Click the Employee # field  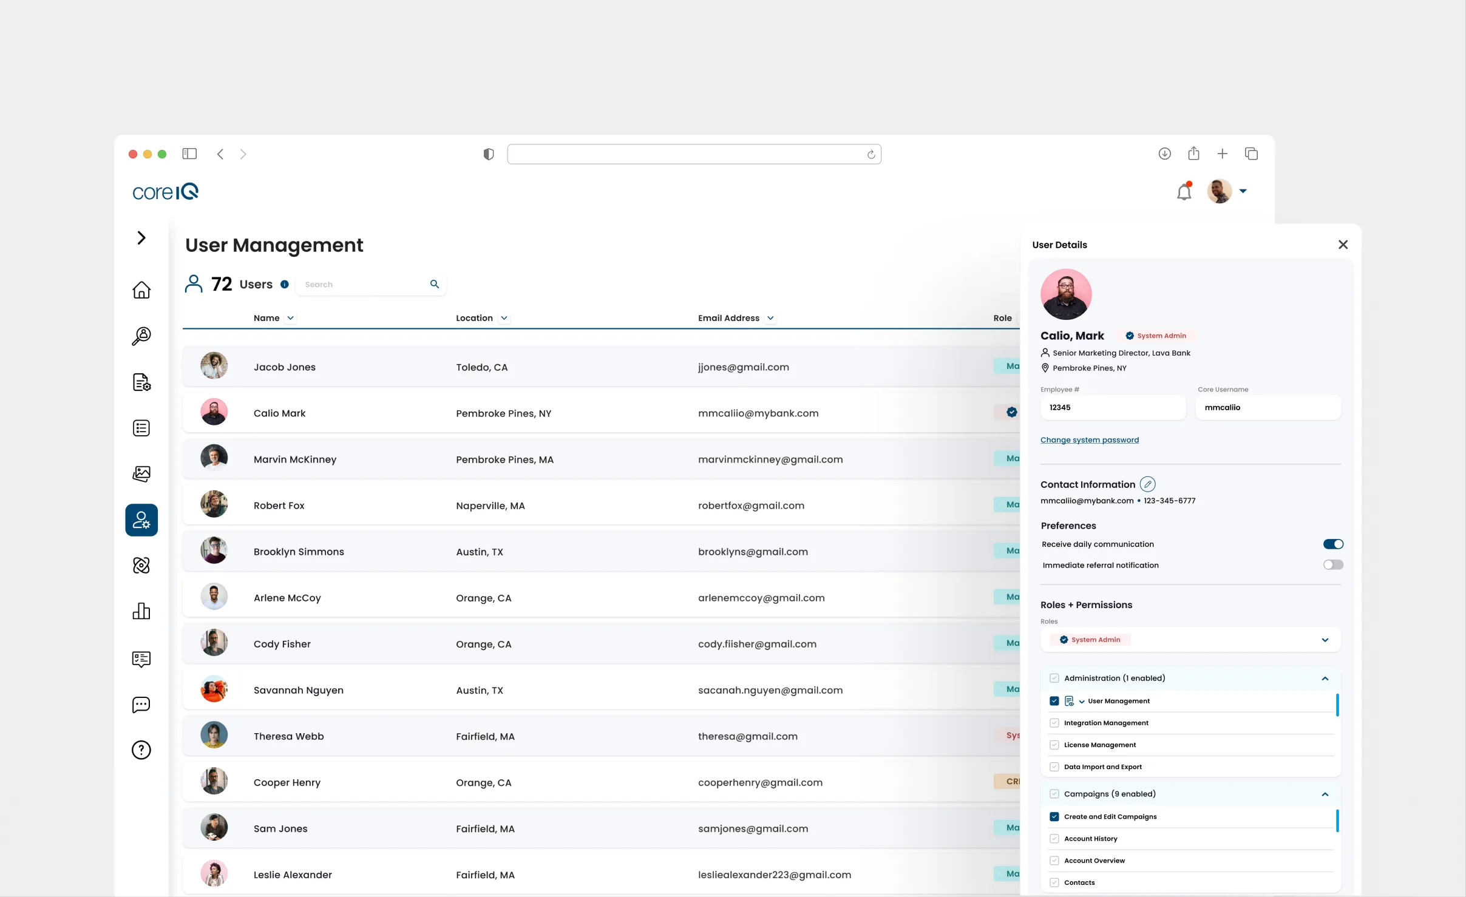click(x=1113, y=407)
